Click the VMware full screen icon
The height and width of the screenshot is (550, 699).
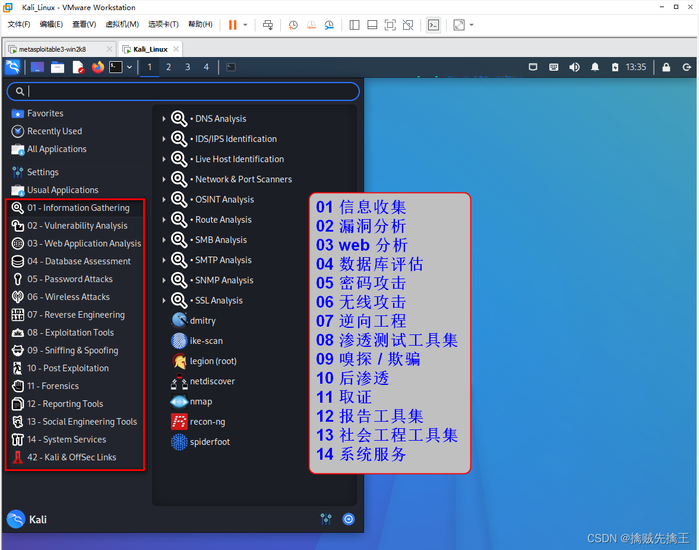[390, 25]
